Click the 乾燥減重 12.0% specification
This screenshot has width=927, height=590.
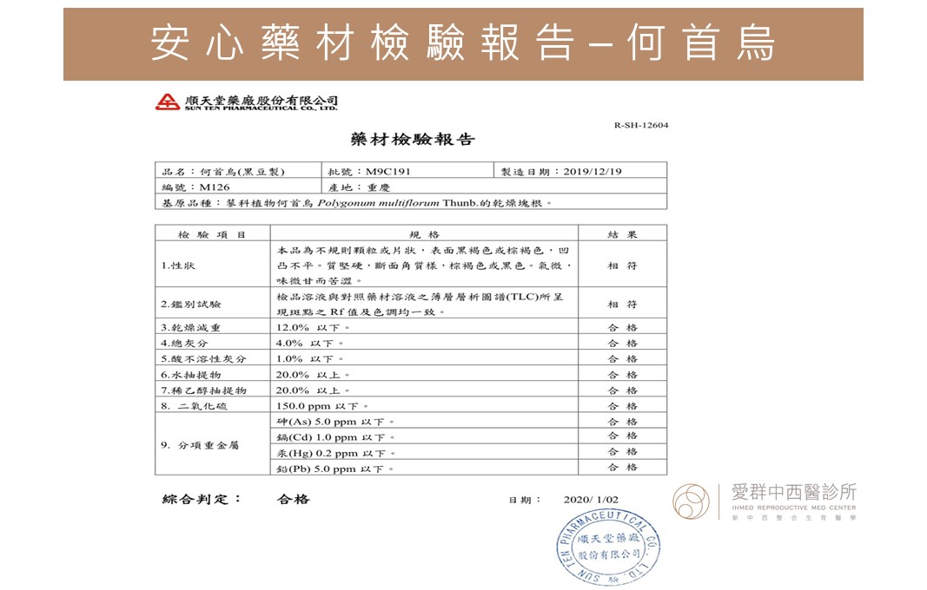pos(313,328)
